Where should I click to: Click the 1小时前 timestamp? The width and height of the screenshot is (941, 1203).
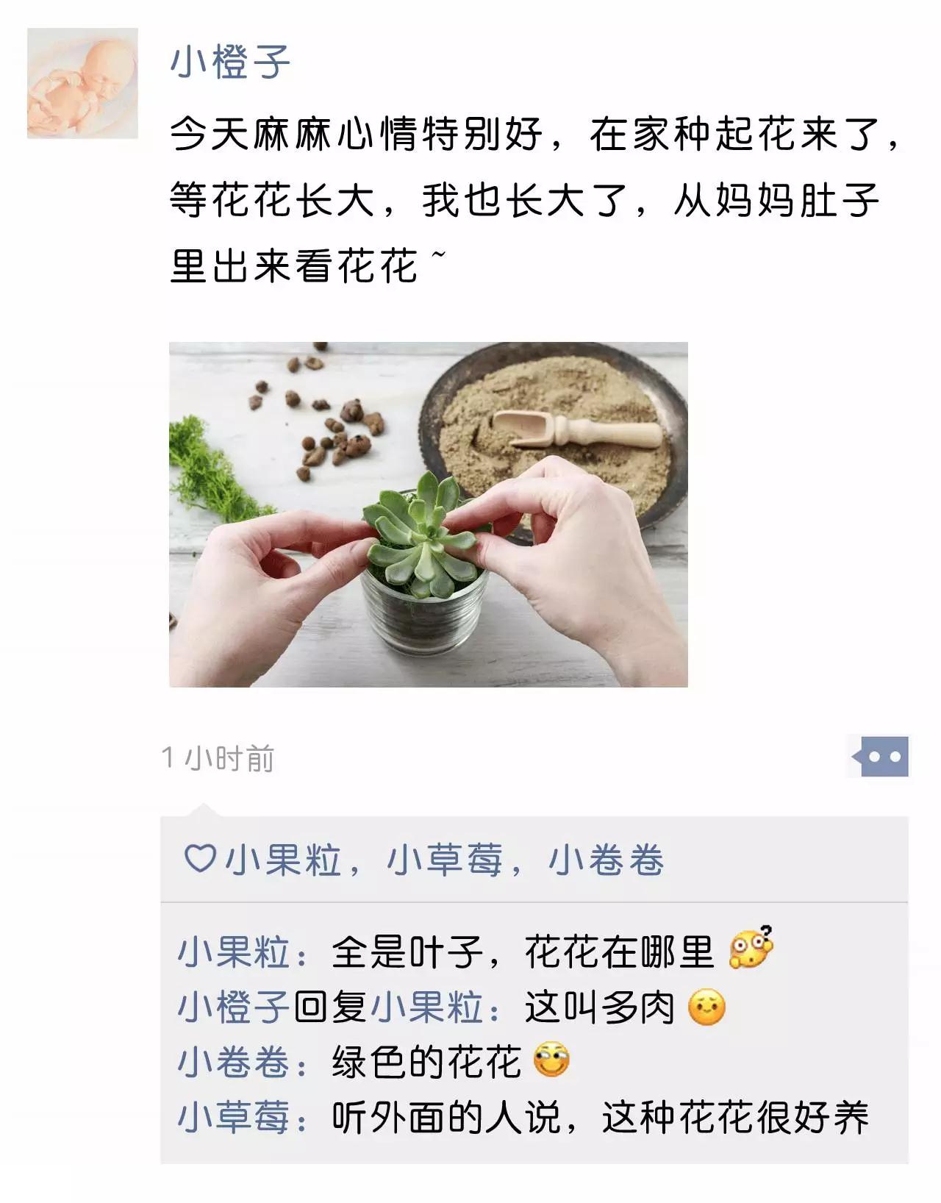point(218,758)
